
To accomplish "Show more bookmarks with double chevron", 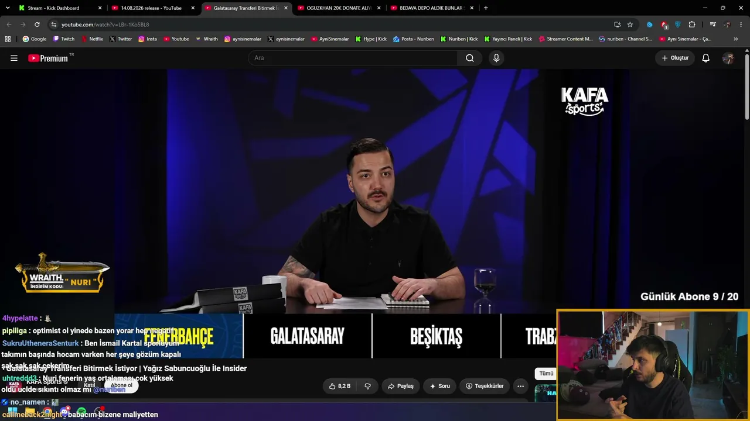I will [736, 39].
